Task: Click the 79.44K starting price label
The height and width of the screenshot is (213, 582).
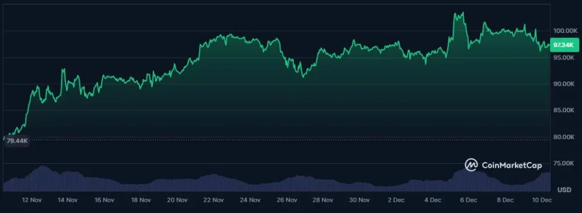Action: (16, 141)
